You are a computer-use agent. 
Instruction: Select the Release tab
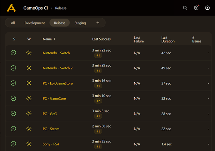click(60, 23)
